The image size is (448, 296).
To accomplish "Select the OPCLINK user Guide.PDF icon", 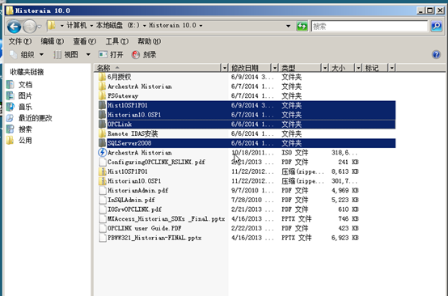I will pyautogui.click(x=102, y=228).
